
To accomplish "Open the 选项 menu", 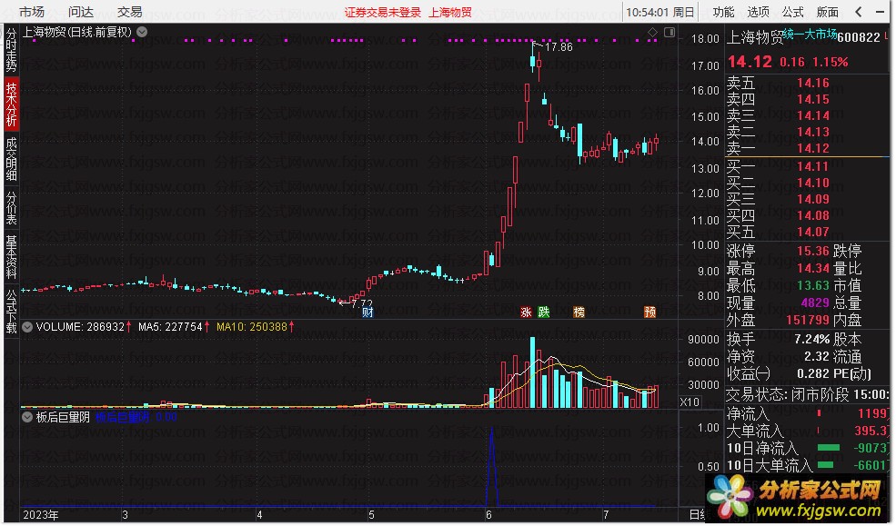I will point(758,12).
